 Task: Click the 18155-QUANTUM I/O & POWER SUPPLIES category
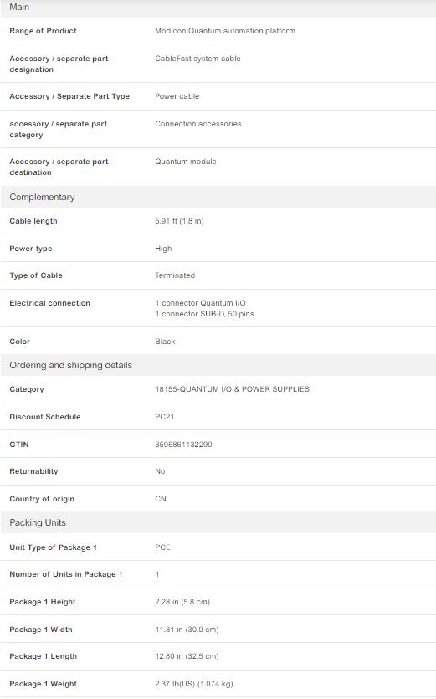coord(232,389)
